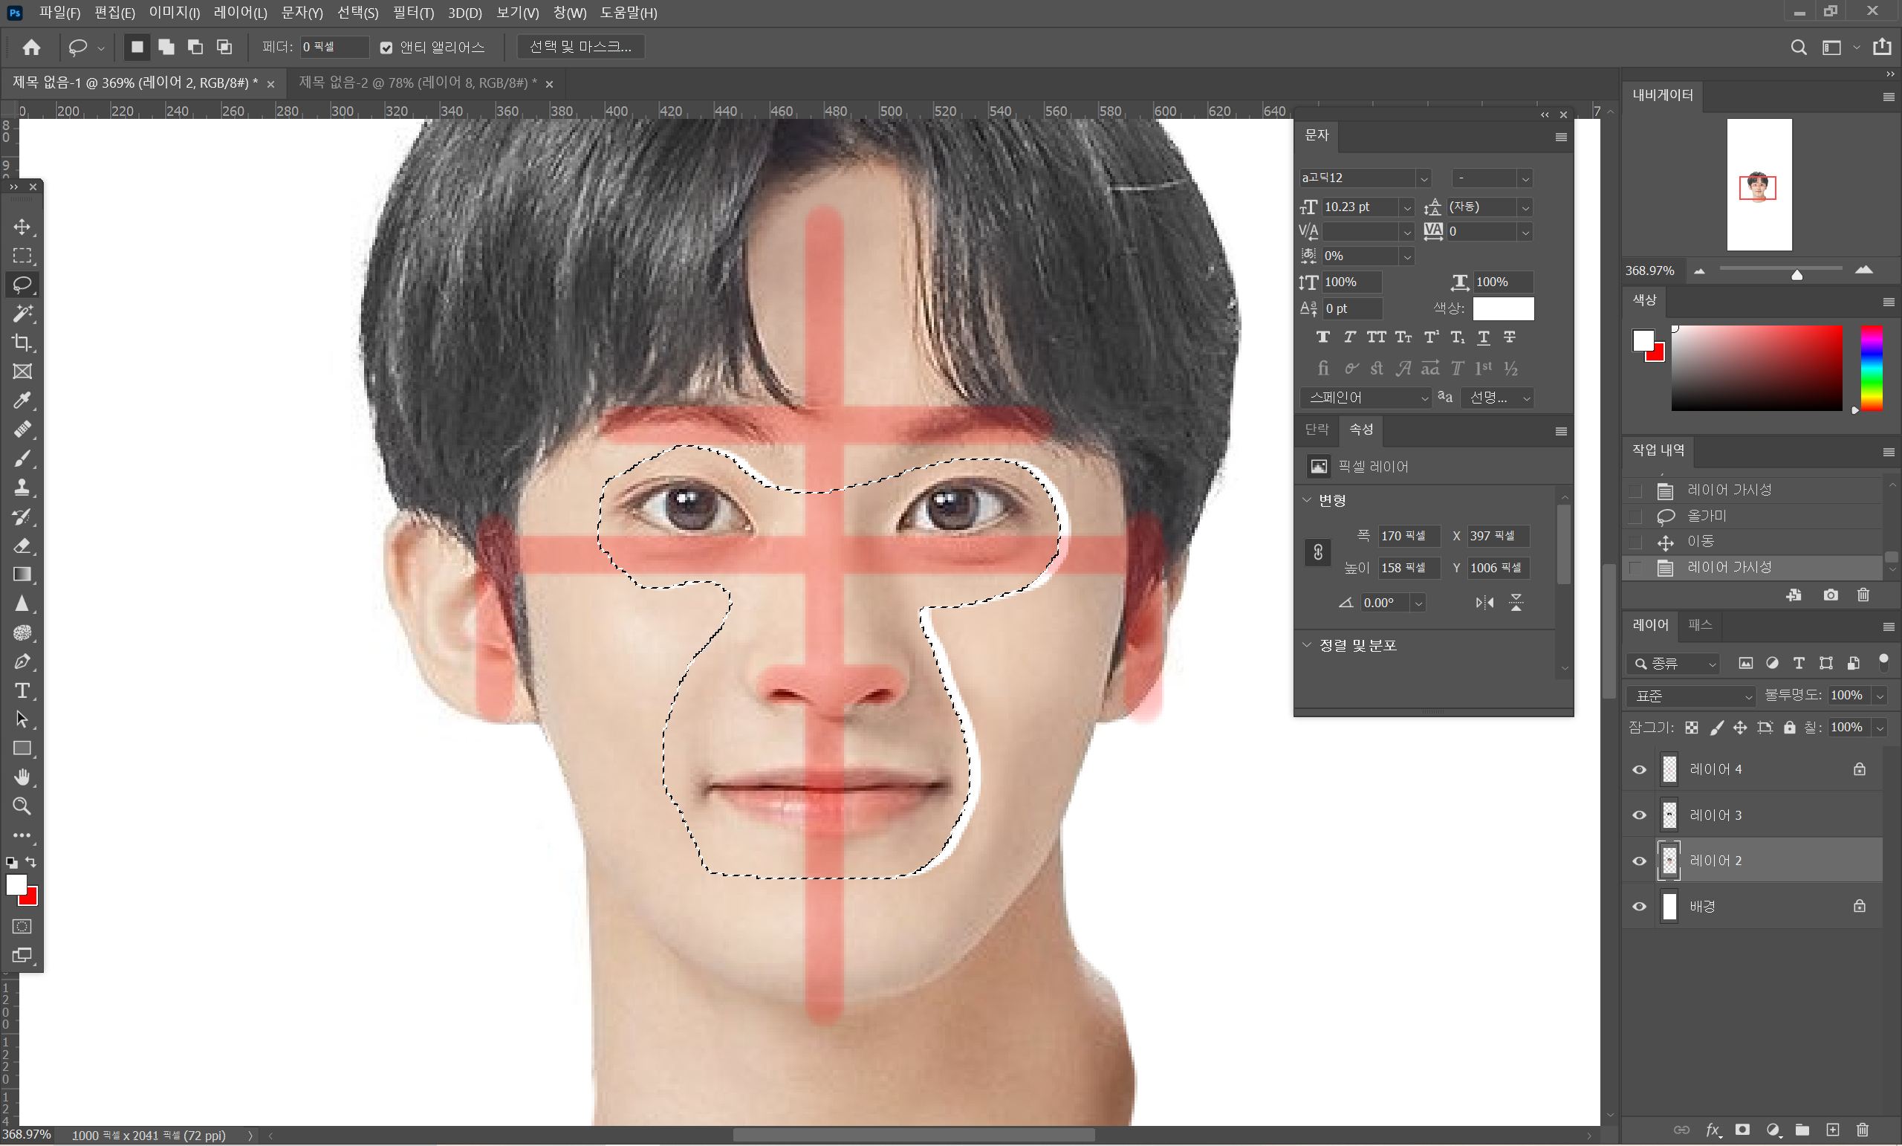The height and width of the screenshot is (1146, 1902).
Task: Select the Clone Stamp tool
Action: coord(22,488)
